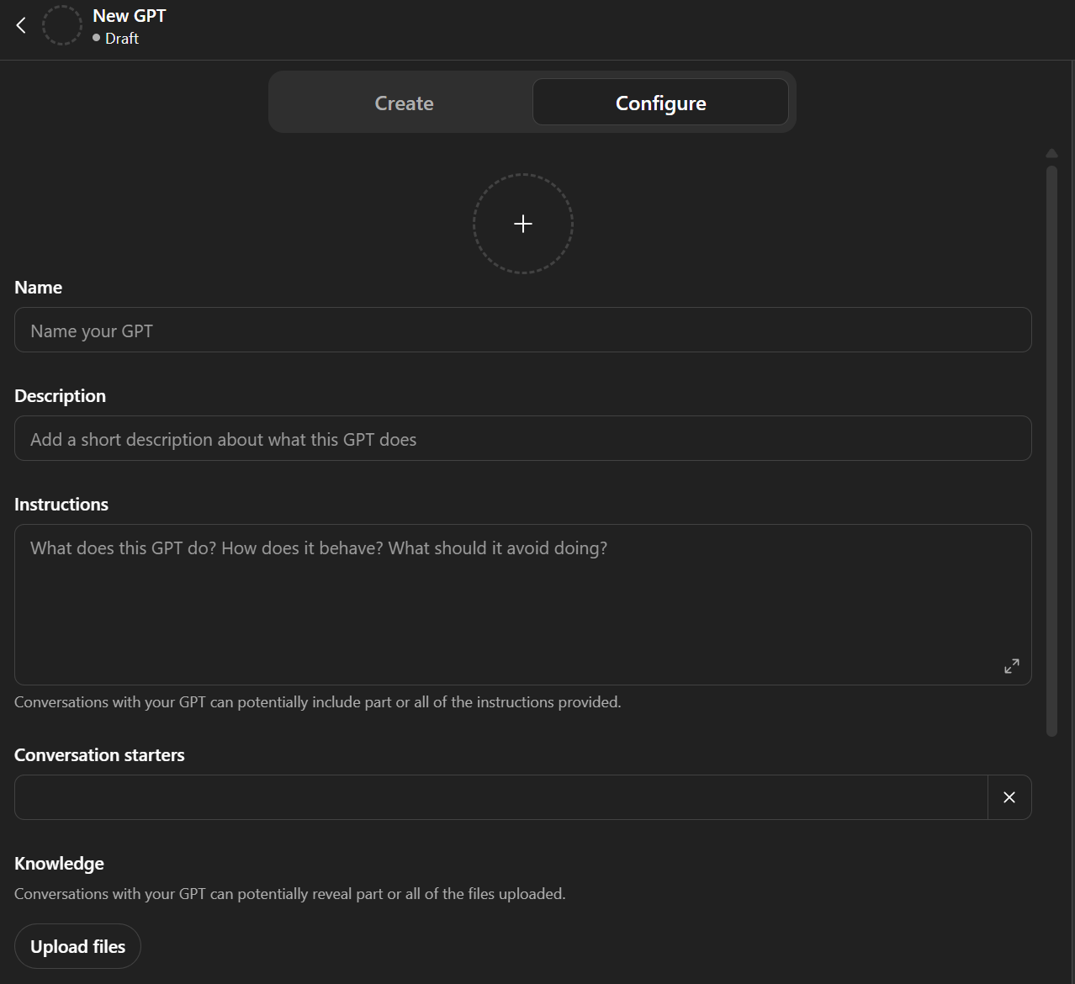Viewport: 1075px width, 984px height.
Task: Add a profile image with the plus circle
Action: [x=523, y=224]
